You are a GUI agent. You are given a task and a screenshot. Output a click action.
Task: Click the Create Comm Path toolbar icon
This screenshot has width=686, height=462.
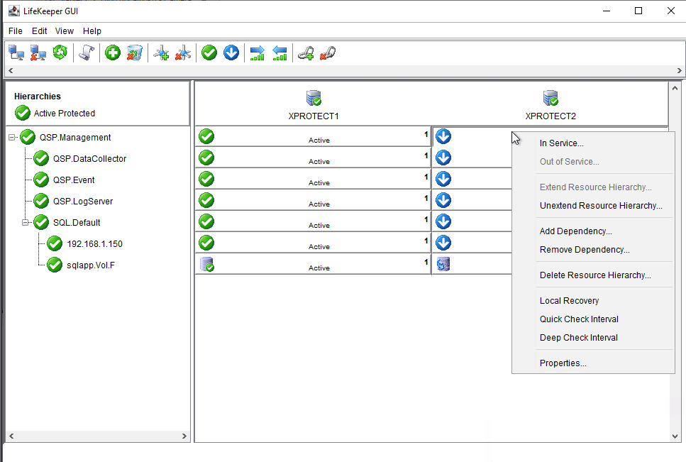tap(162, 53)
